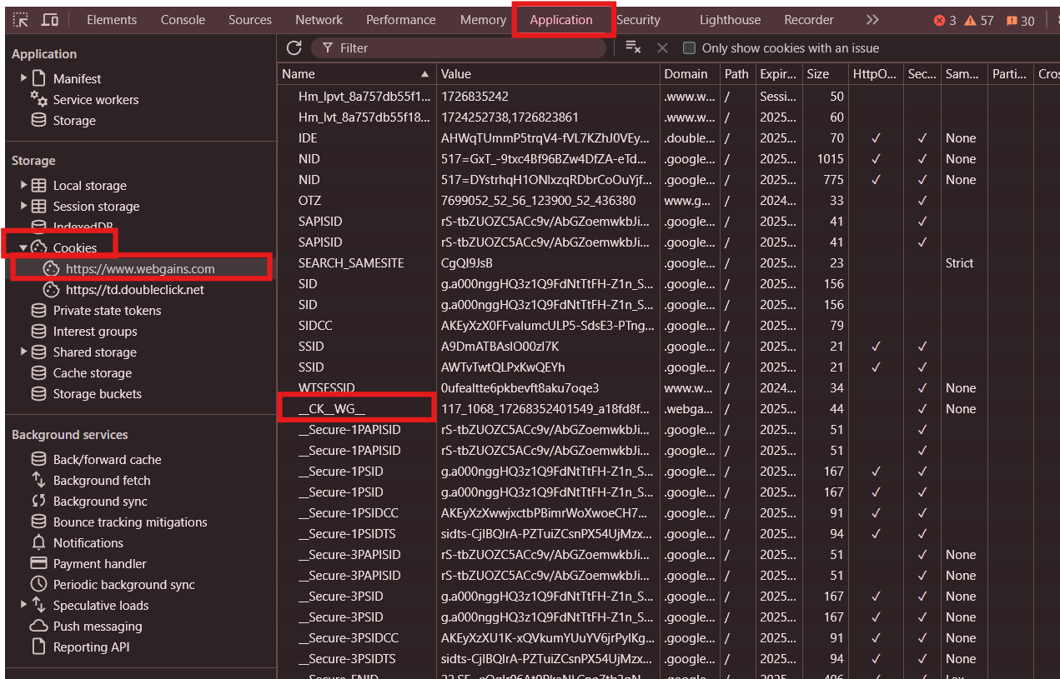Sort cookies by the Name column header
The width and height of the screenshot is (1060, 679).
click(x=350, y=74)
